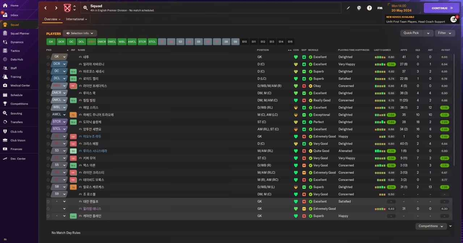The image size is (463, 243).
Task: Click the player list vertical scrollbar
Action: [454, 110]
